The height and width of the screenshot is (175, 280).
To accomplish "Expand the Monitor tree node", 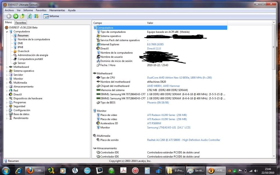I will coord(7,79).
